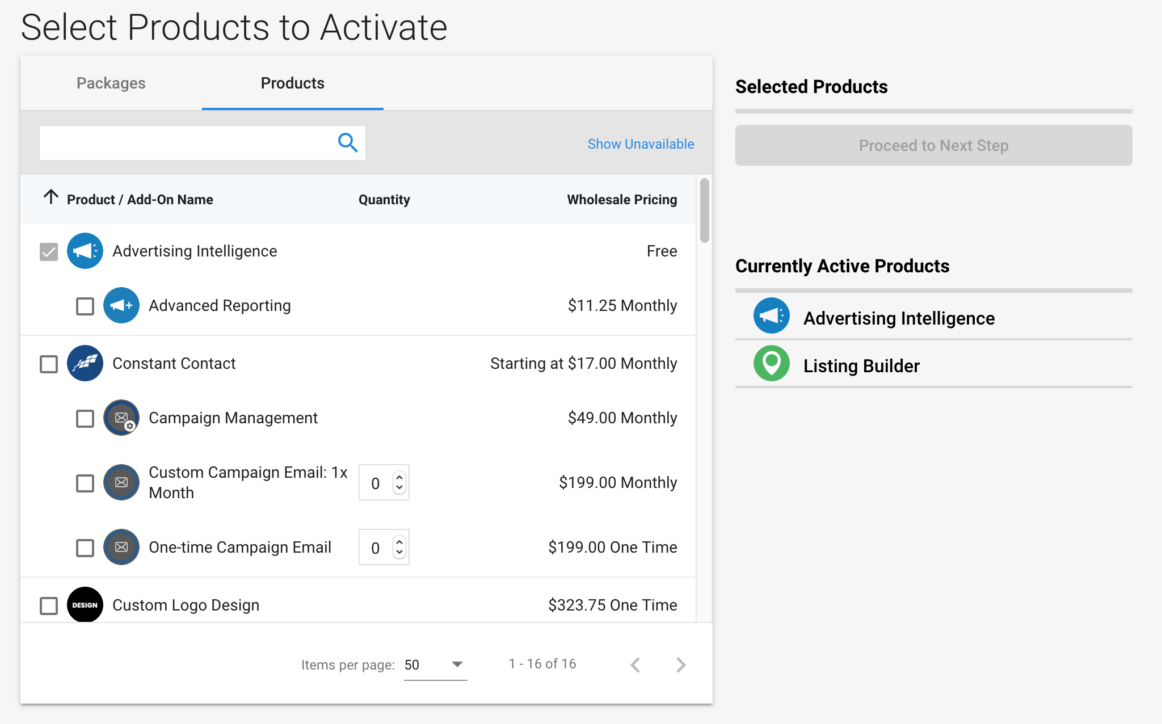Click the Advanced Reporting megaphone-plus icon
The image size is (1162, 724).
[121, 305]
